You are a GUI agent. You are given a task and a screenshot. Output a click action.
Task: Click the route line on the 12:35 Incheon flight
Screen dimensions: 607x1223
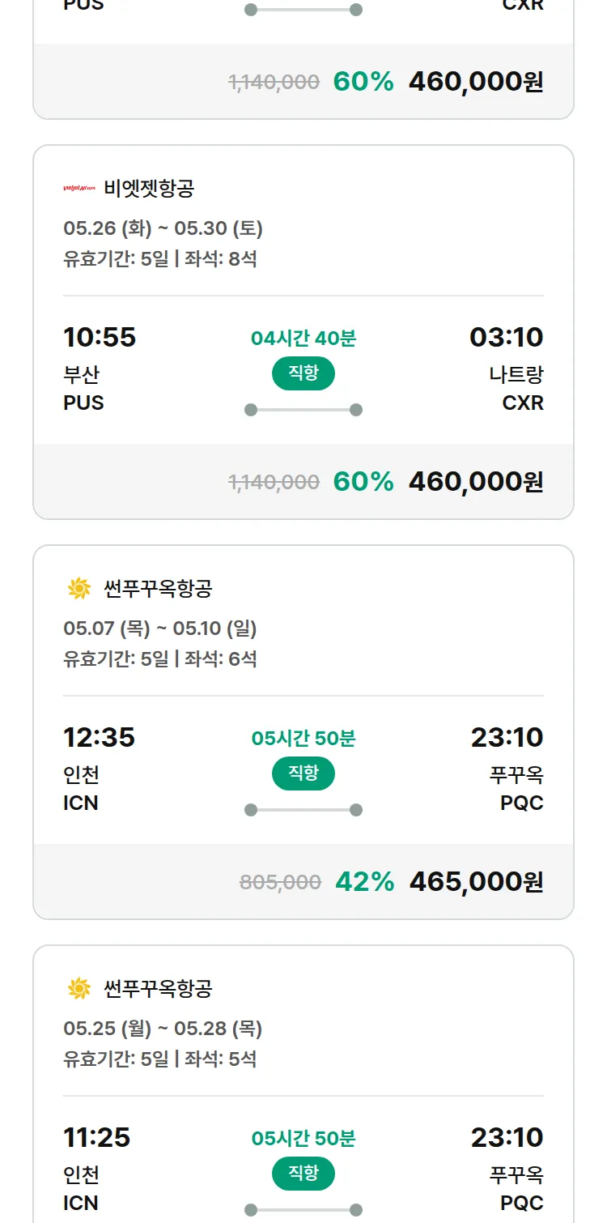(303, 810)
